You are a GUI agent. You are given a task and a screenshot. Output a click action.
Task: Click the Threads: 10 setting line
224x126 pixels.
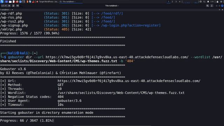[31, 89]
